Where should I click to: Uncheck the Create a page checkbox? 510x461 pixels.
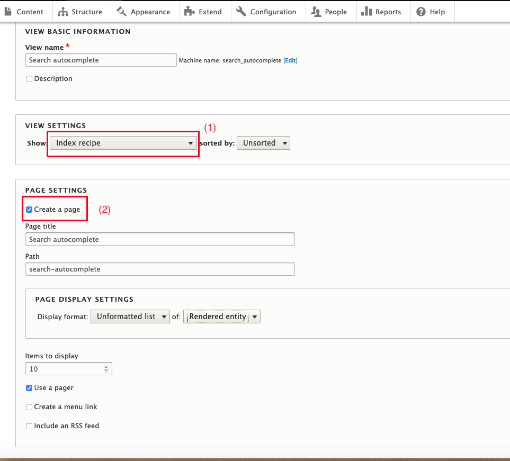[29, 210]
